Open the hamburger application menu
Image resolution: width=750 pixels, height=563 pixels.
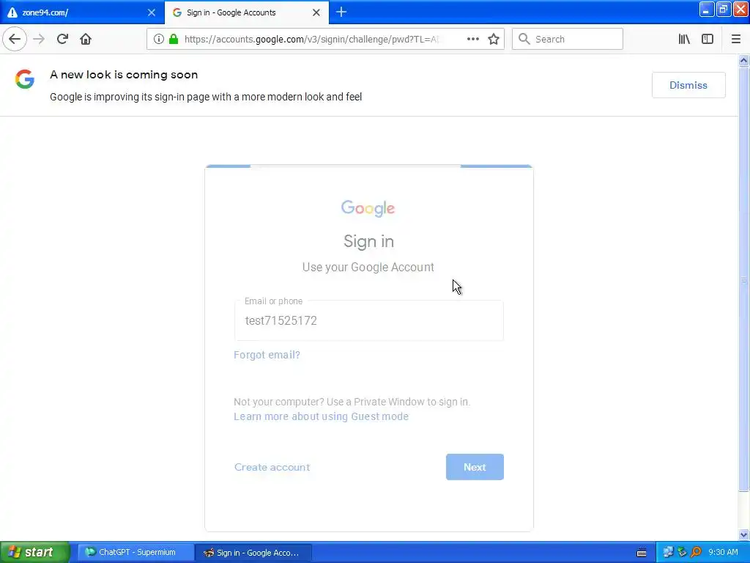tap(735, 39)
